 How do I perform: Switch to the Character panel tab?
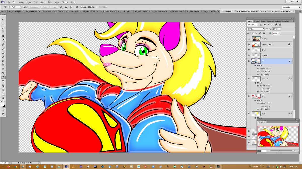click(x=270, y=21)
